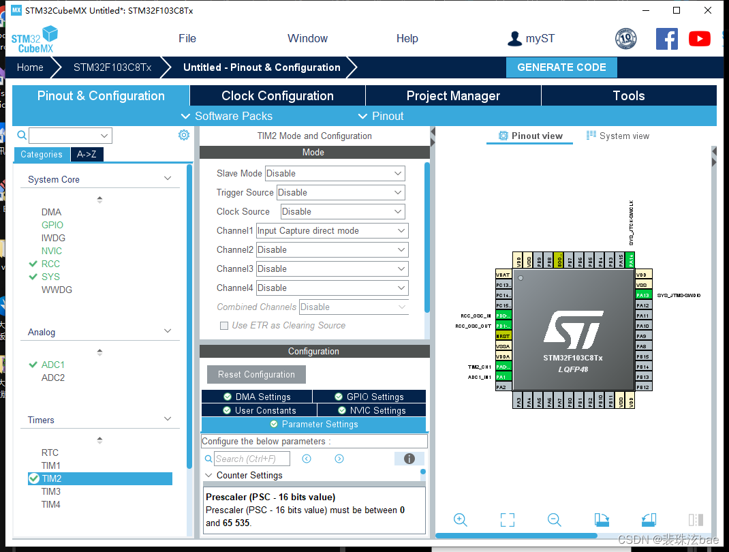The width and height of the screenshot is (729, 552).
Task: Click the PA0 TIM2_CH1 pin on chip
Action: [503, 367]
